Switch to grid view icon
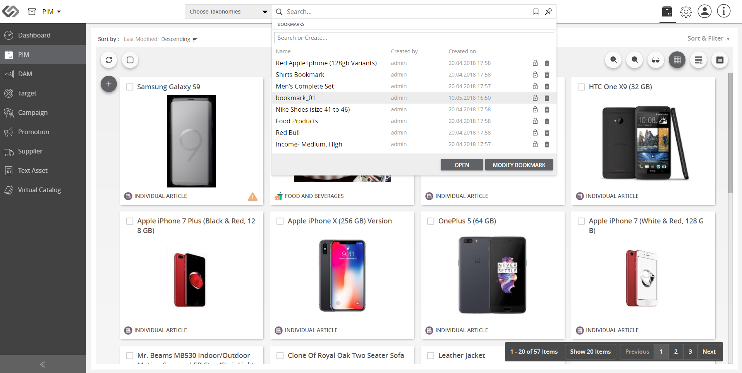742x373 pixels. click(677, 60)
